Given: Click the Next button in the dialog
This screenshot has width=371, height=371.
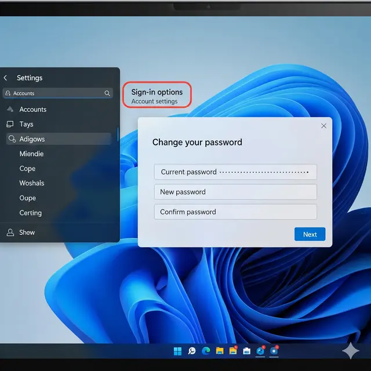Looking at the screenshot, I should pos(310,234).
